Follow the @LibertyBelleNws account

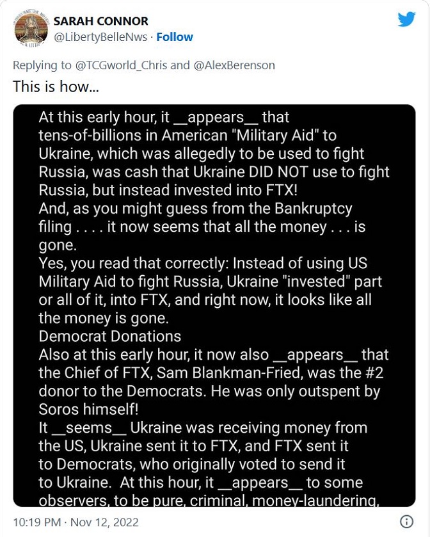tap(175, 36)
